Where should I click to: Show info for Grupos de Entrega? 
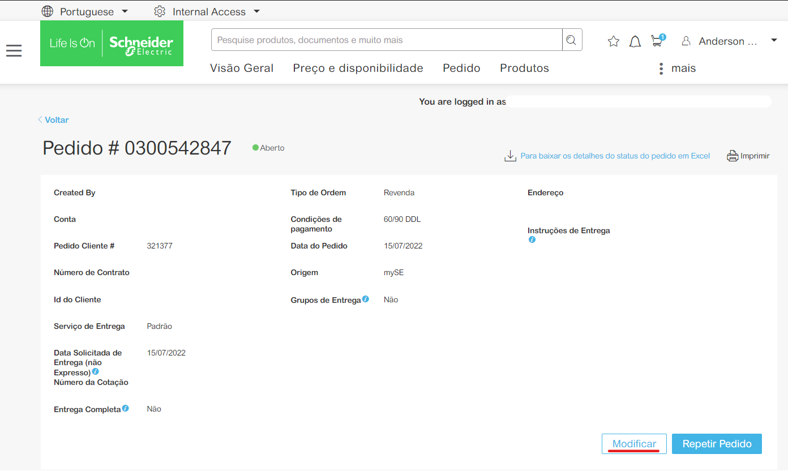pyautogui.click(x=366, y=299)
